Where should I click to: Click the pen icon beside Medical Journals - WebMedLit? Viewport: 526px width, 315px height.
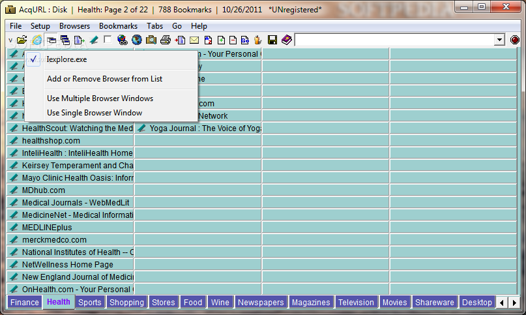point(14,202)
